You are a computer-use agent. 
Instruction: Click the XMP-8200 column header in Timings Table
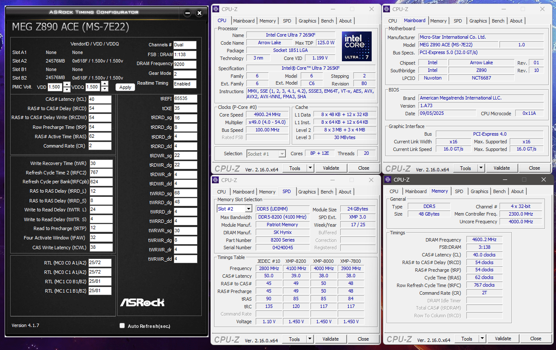point(296,261)
